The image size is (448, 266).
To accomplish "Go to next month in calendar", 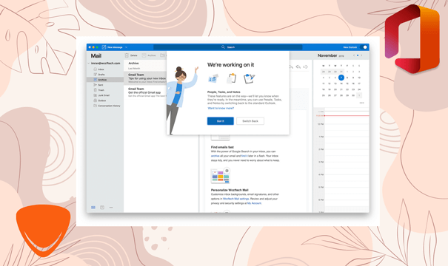I will point(361,55).
